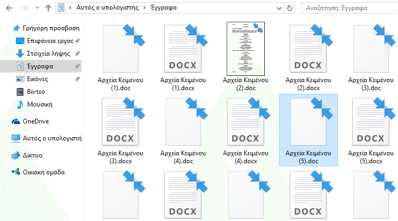The width and height of the screenshot is (398, 221).
Task: Click highlighted file Αρχεία Κειμένου (5).doc
Action: (308, 130)
